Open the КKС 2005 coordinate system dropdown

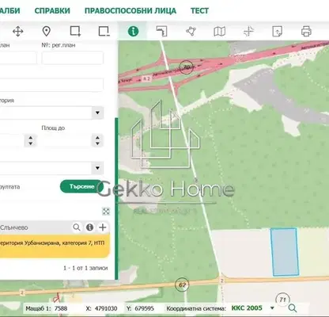[x=272, y=308]
